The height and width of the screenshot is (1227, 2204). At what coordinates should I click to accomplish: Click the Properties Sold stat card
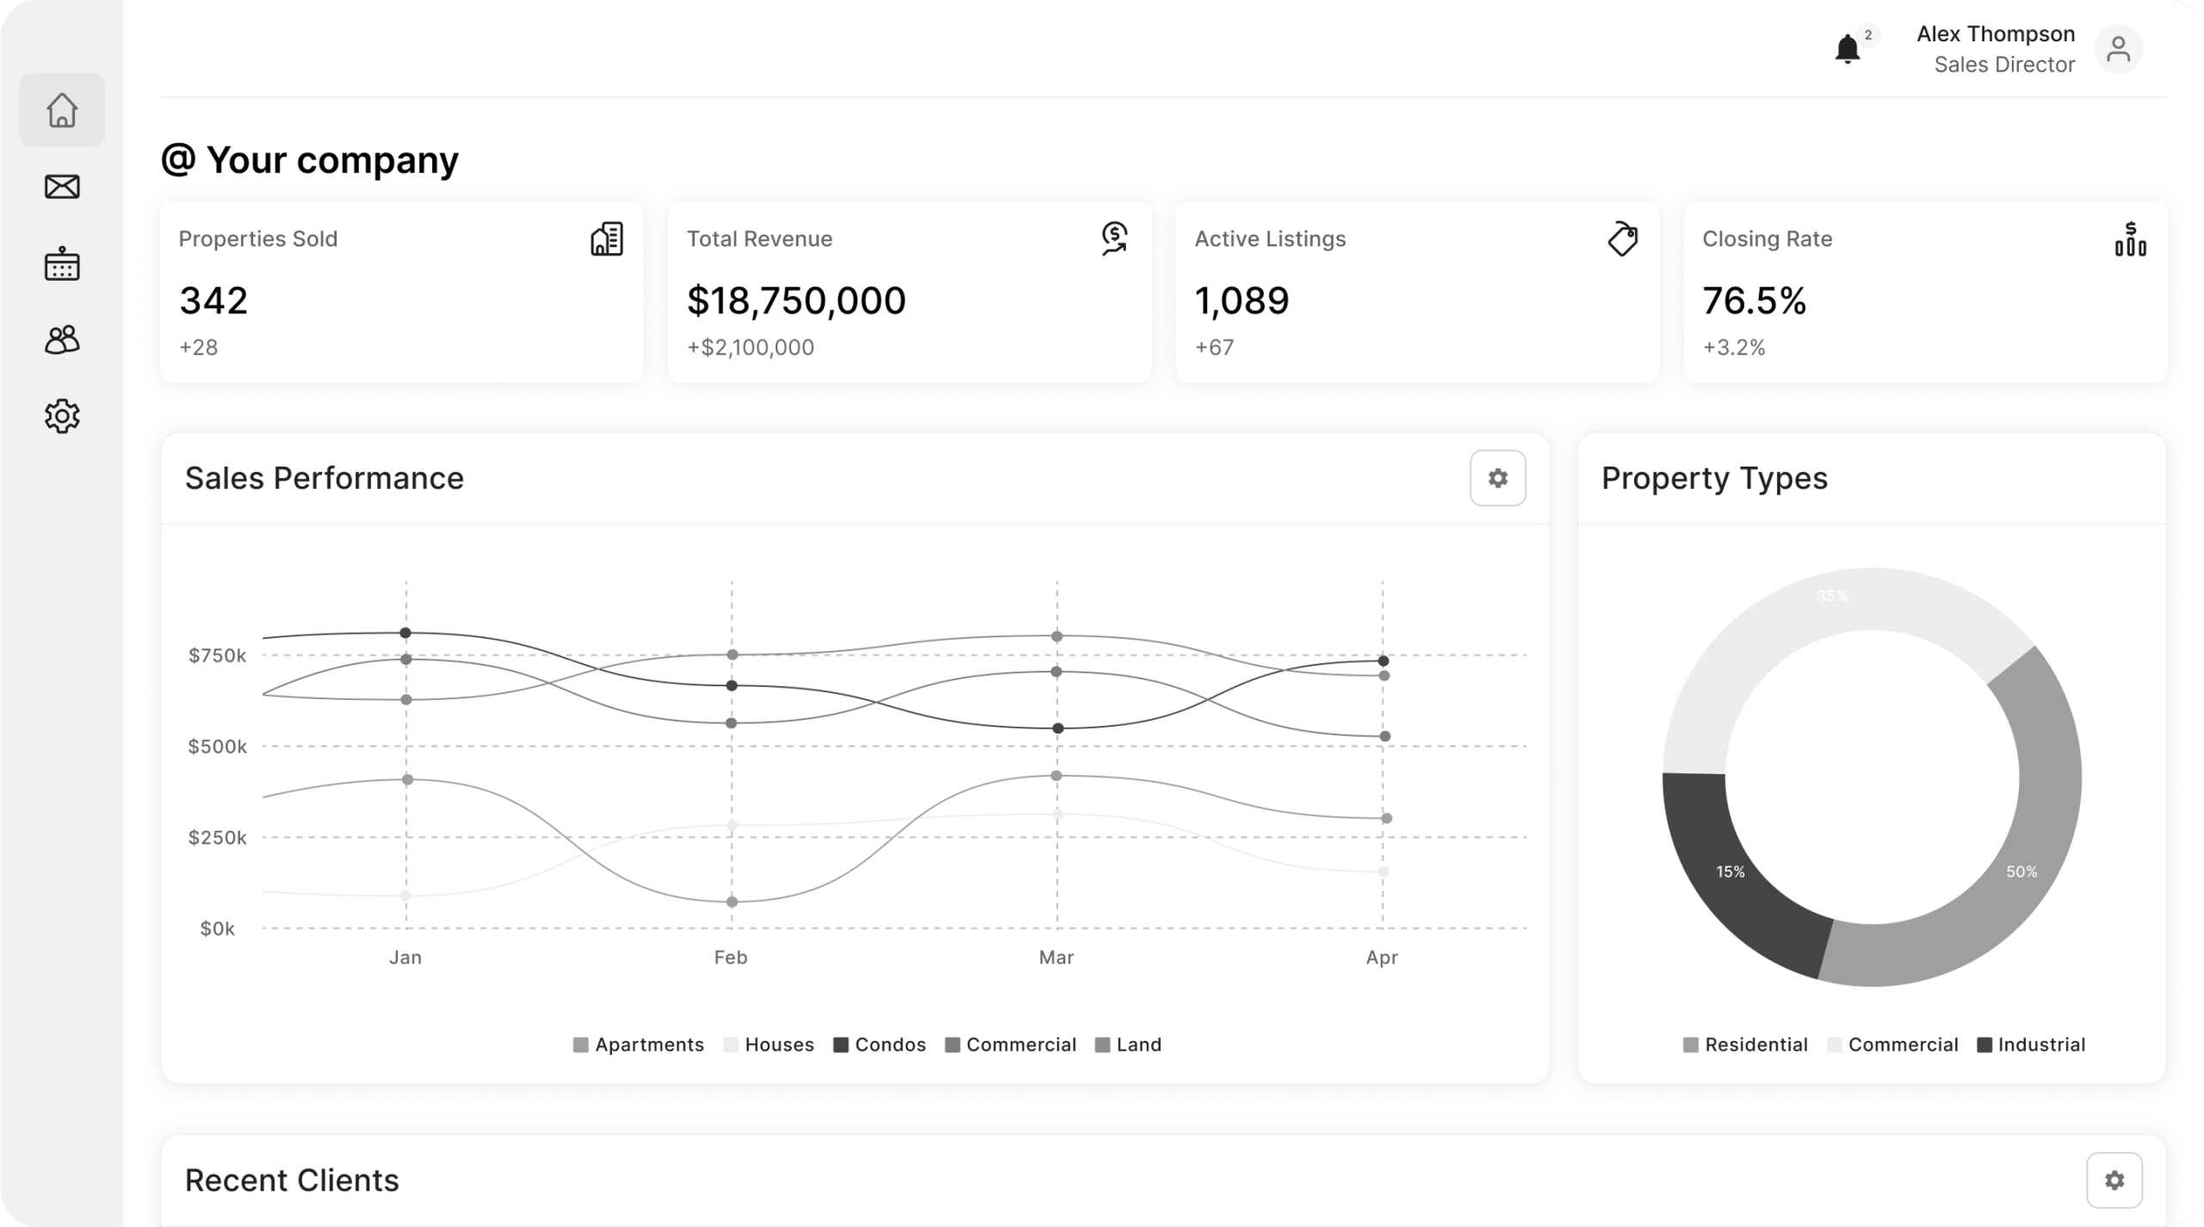(400, 293)
